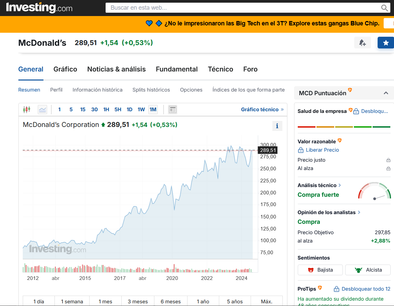The height and width of the screenshot is (306, 394).
Task: Open Índices de los que forma parte
Action: [249, 90]
